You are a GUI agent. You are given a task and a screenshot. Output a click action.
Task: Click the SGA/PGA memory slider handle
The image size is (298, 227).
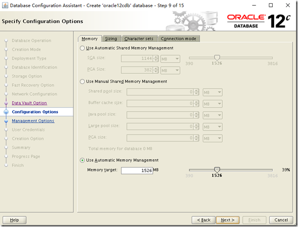tap(217, 58)
